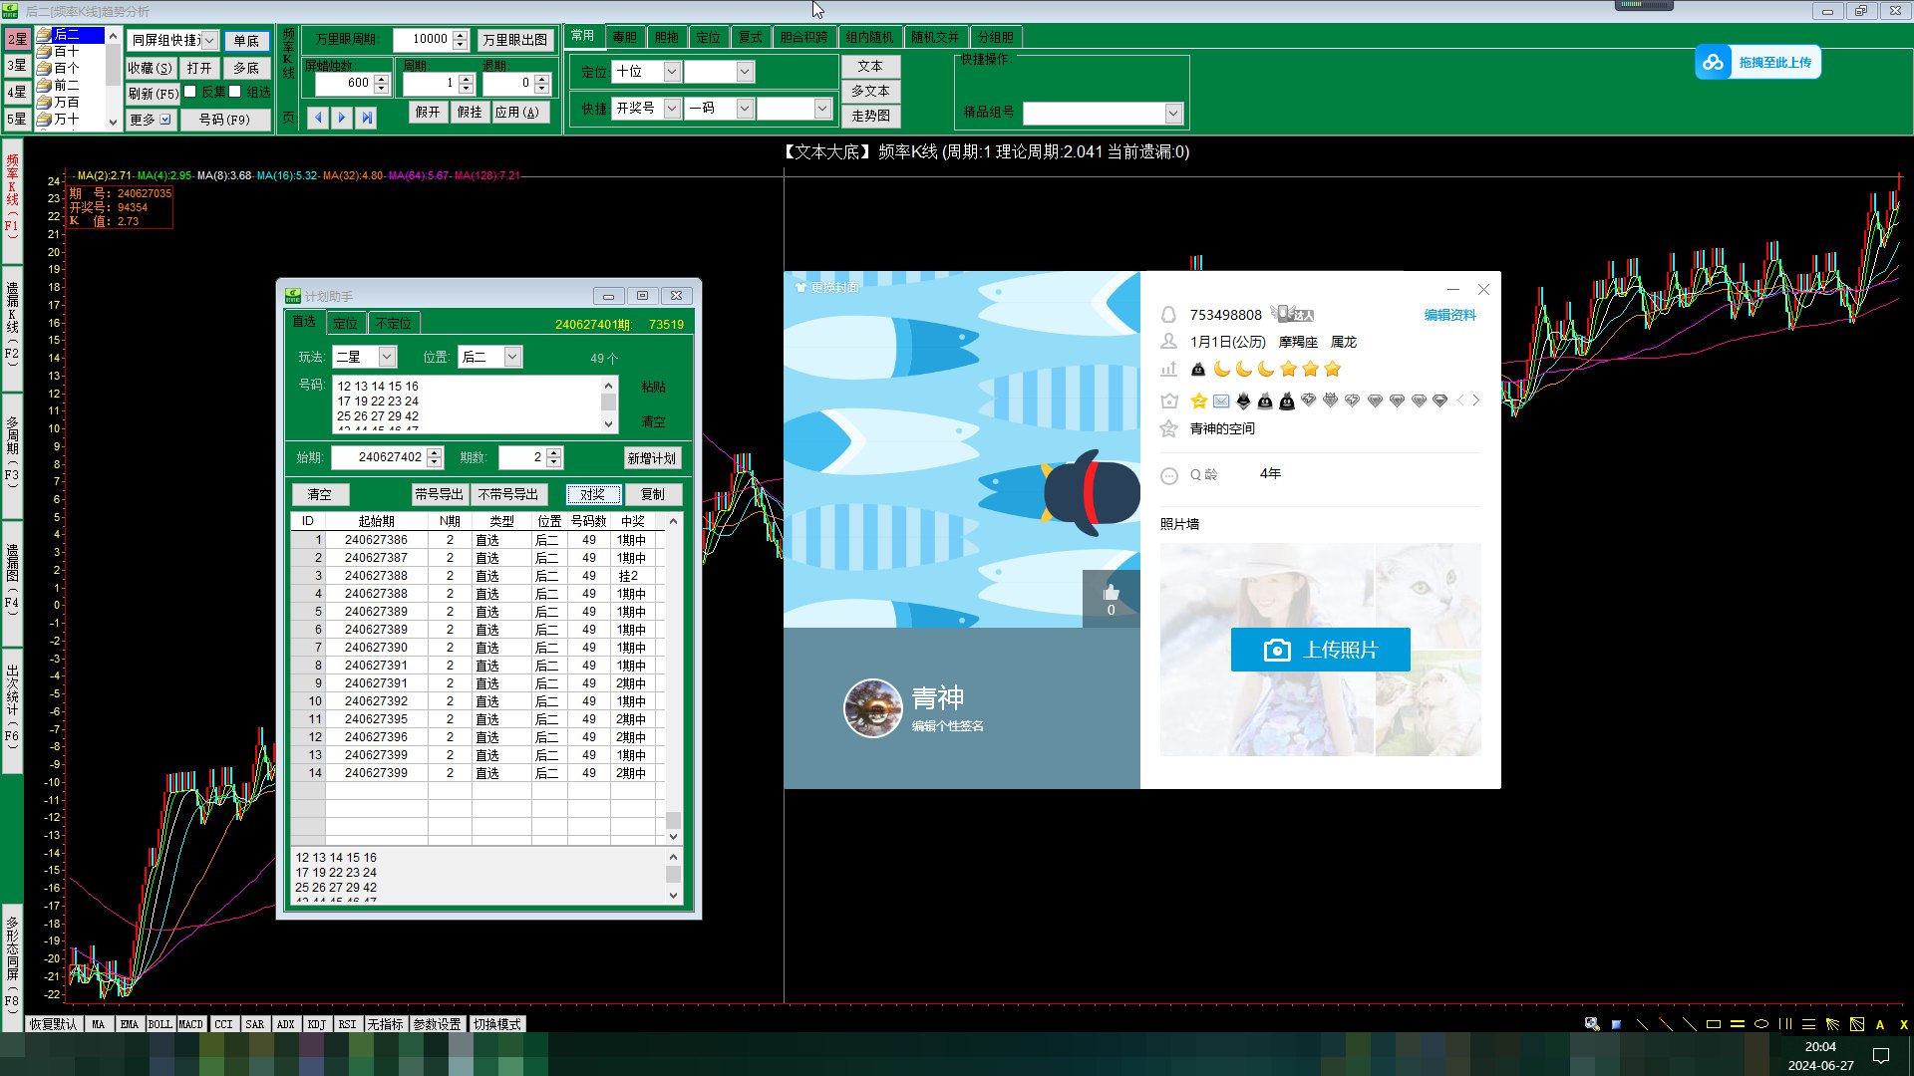The image size is (1914, 1076).
Task: Click the baidu cloud upload icon
Action: click(1713, 62)
